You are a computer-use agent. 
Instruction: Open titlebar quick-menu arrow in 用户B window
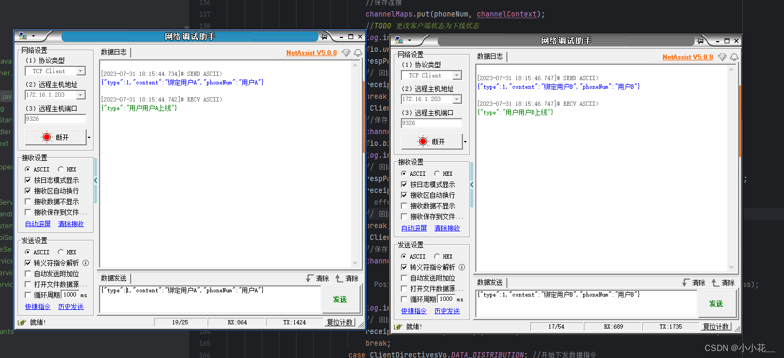(x=409, y=41)
